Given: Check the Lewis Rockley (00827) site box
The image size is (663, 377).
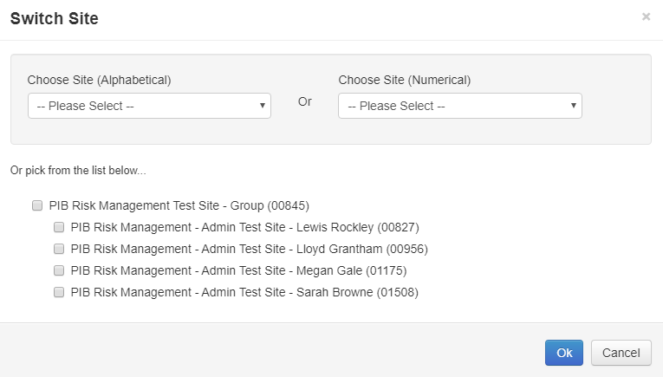Looking at the screenshot, I should pos(59,228).
